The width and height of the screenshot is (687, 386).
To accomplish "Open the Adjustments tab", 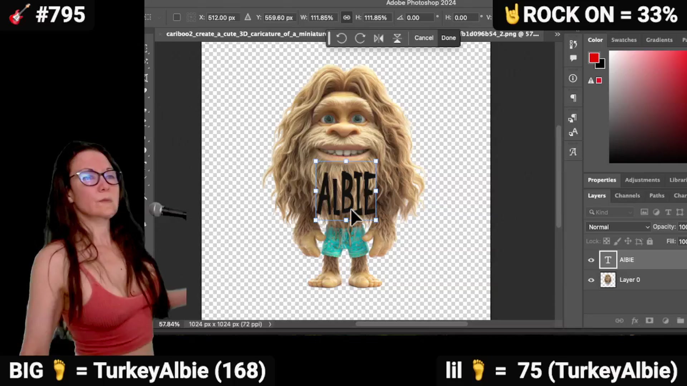I will pyautogui.click(x=642, y=180).
